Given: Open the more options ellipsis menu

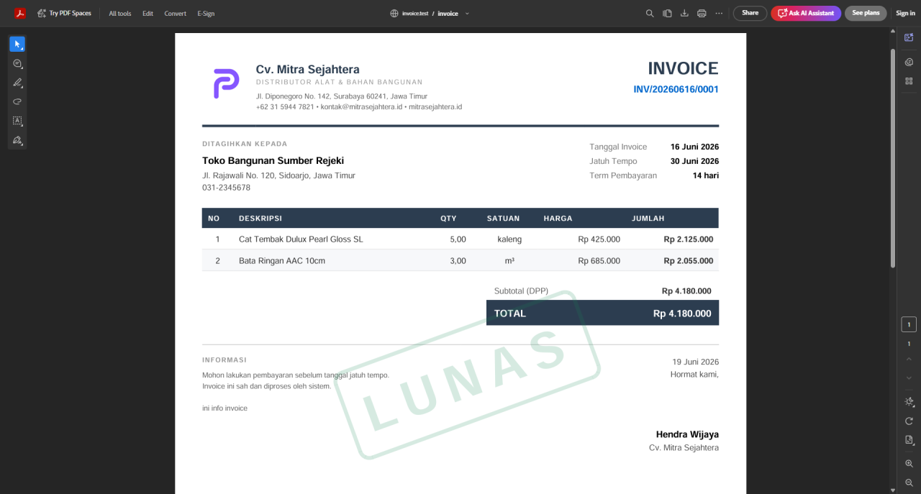Looking at the screenshot, I should point(719,13).
